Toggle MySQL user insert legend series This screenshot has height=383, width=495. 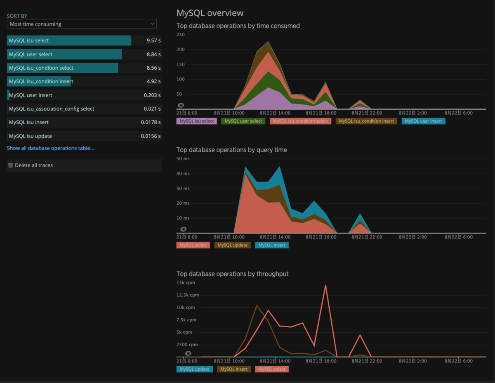tap(423, 121)
